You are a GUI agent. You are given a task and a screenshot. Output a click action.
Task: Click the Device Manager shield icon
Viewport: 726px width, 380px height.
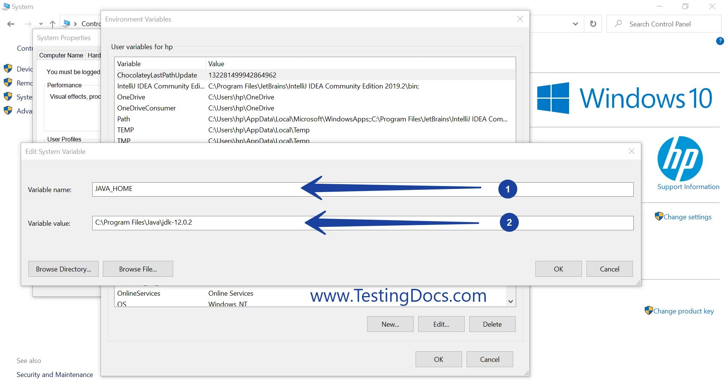pyautogui.click(x=8, y=69)
